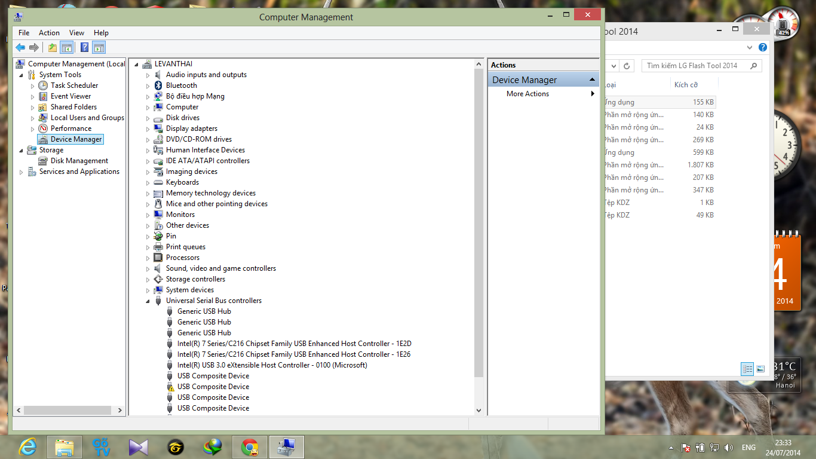
Task: Click the Kích cỡ column header in Explorer
Action: pos(686,85)
